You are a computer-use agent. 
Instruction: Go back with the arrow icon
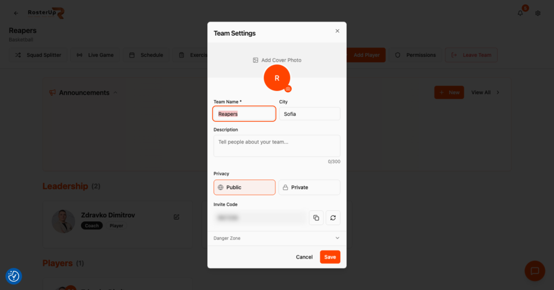(x=16, y=14)
